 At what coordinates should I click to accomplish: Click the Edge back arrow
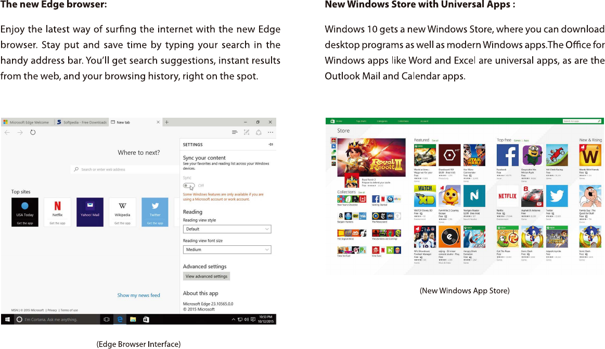(x=7, y=132)
